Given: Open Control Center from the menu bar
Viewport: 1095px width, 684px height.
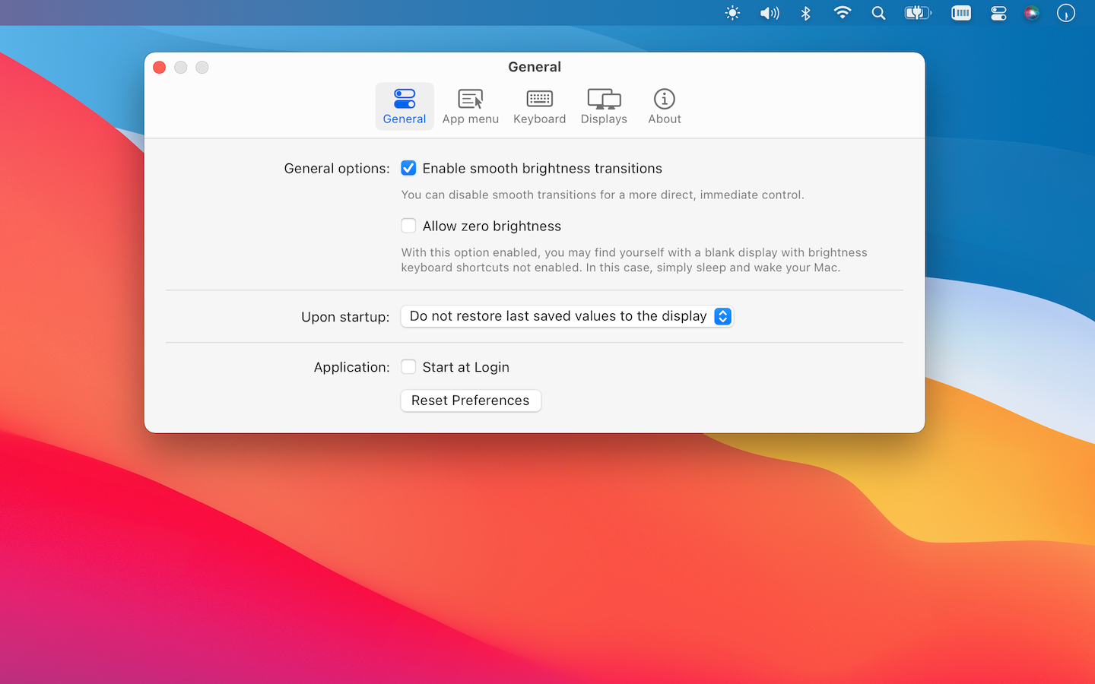Looking at the screenshot, I should 998,13.
